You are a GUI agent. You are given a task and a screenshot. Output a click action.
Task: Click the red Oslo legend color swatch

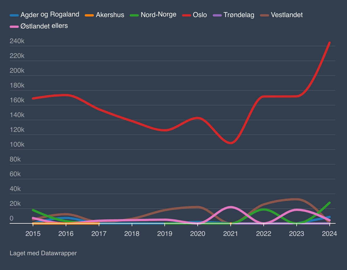[187, 15]
